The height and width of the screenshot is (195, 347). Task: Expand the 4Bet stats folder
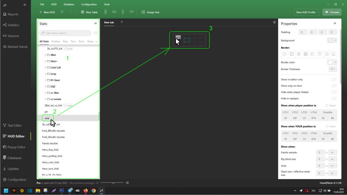46,55
